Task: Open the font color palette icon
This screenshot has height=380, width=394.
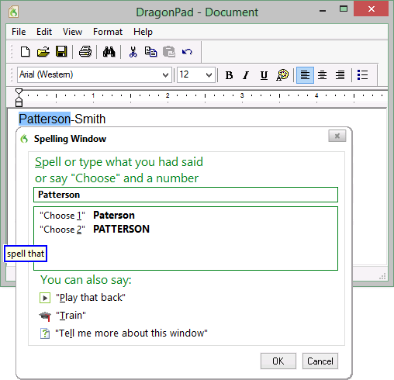Action: [x=282, y=75]
